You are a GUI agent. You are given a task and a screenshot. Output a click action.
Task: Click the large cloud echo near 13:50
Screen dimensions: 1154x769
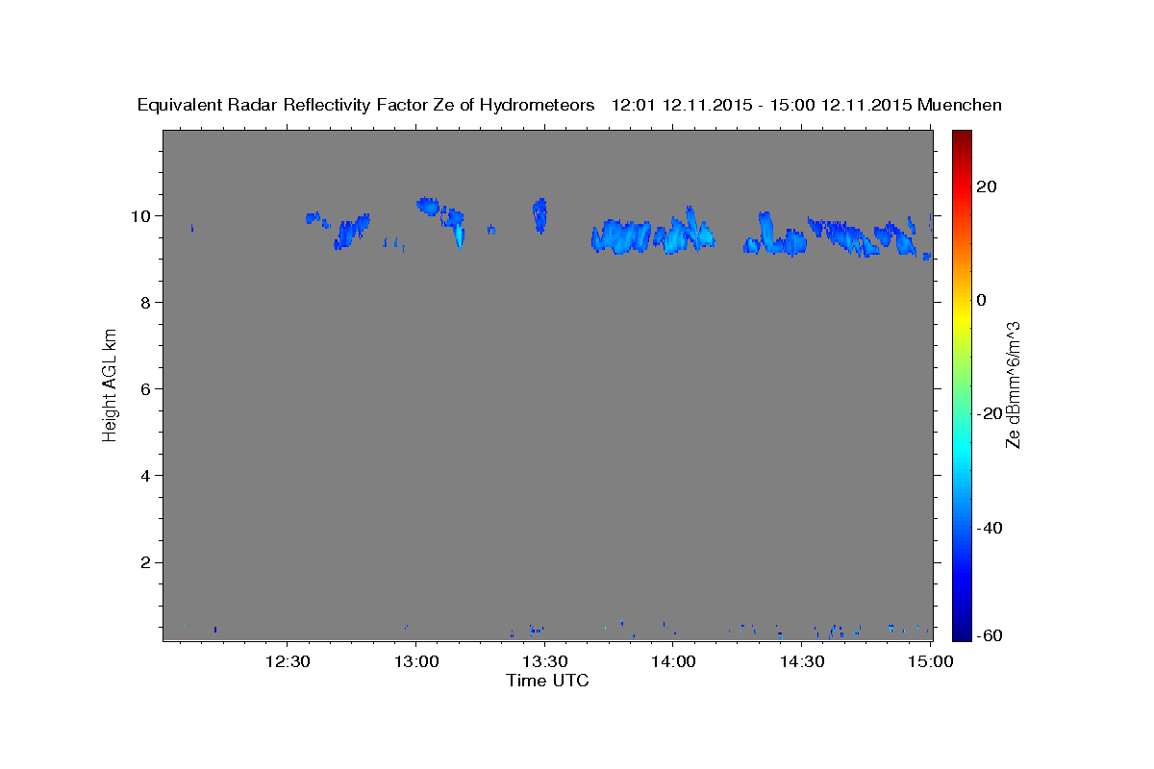(620, 236)
